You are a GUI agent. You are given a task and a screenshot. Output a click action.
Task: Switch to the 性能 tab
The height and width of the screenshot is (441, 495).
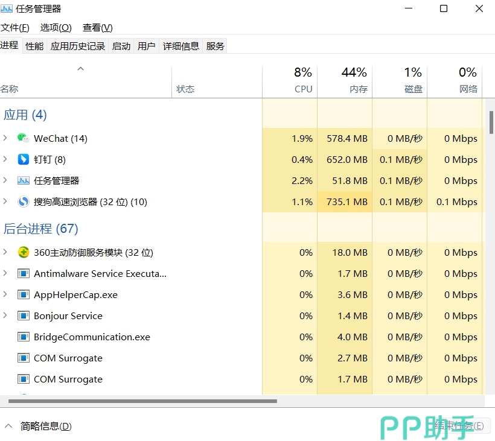[x=34, y=46]
